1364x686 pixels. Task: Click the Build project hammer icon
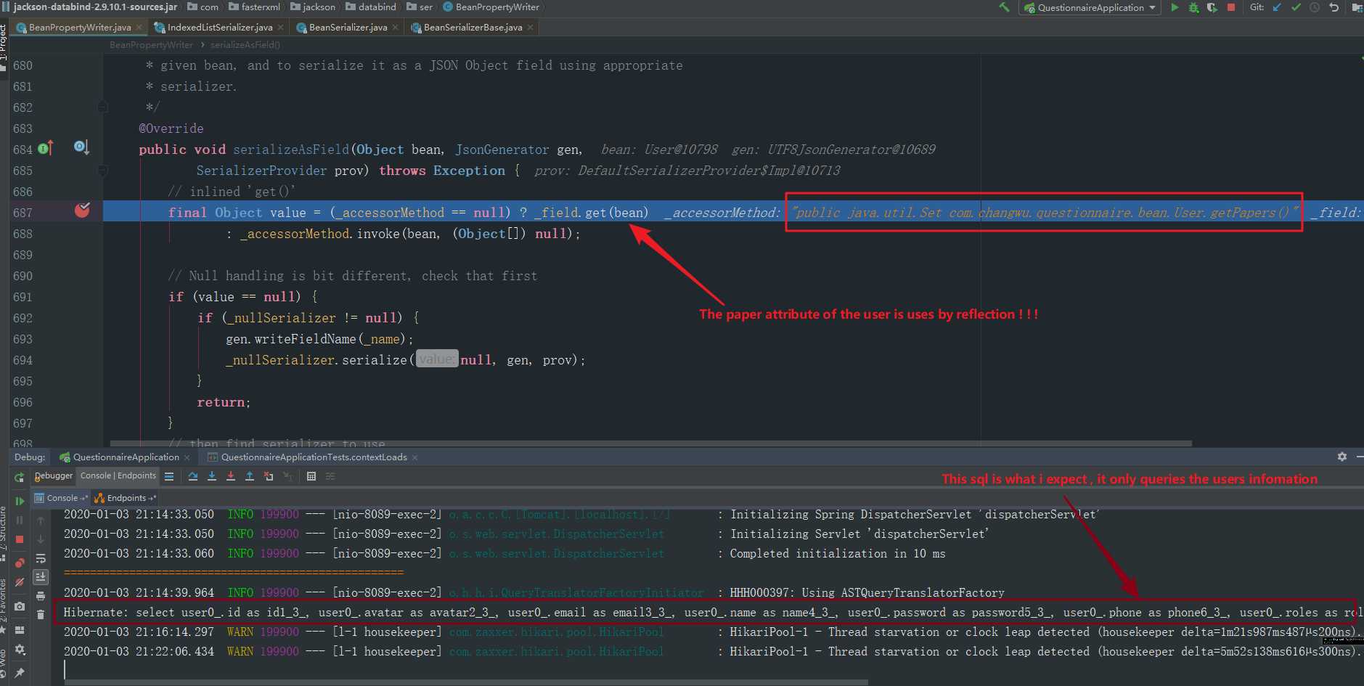click(x=1005, y=7)
